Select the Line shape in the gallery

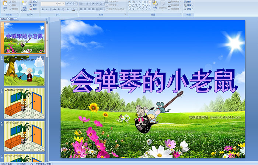click(136, 2)
